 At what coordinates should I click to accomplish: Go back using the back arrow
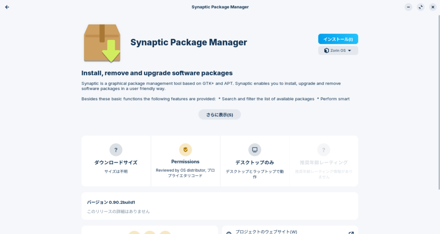pyautogui.click(x=7, y=7)
